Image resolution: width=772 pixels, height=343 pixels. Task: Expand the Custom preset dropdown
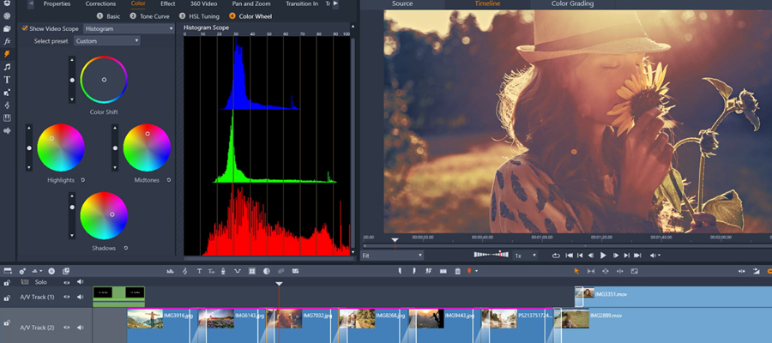(106, 40)
